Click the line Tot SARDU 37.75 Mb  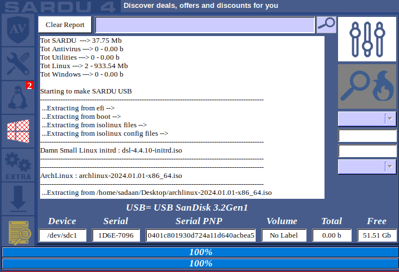[81, 41]
